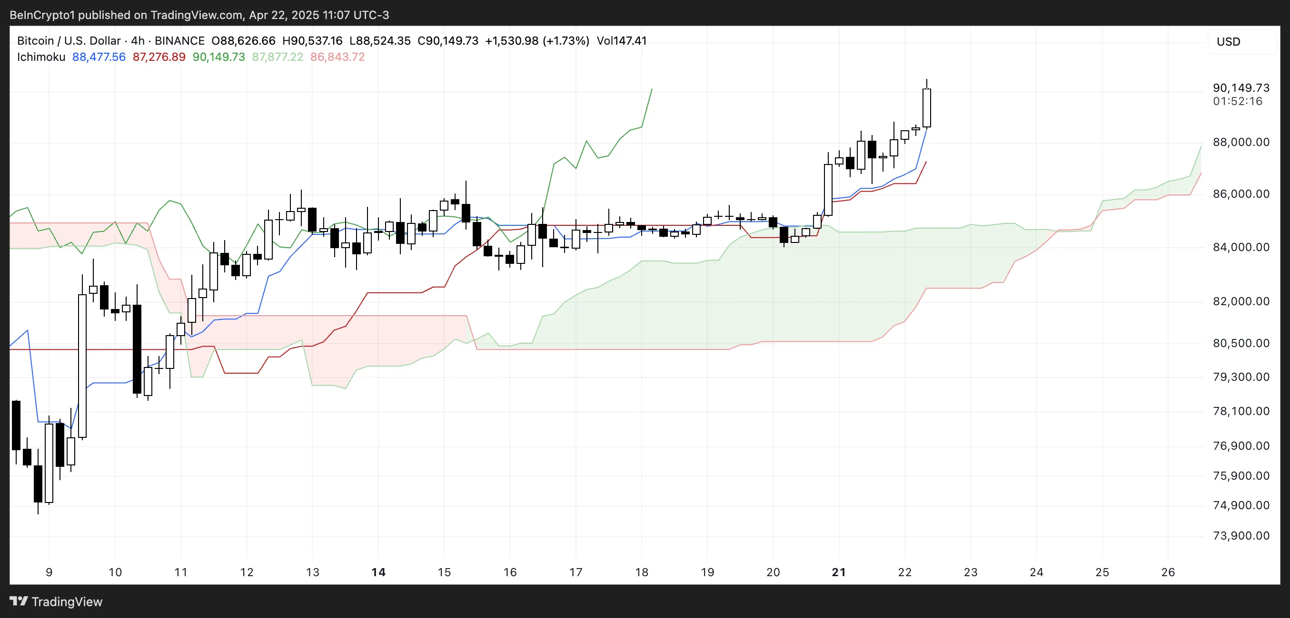Click the bold 21 date label
Image resolution: width=1290 pixels, height=618 pixels.
(x=838, y=573)
